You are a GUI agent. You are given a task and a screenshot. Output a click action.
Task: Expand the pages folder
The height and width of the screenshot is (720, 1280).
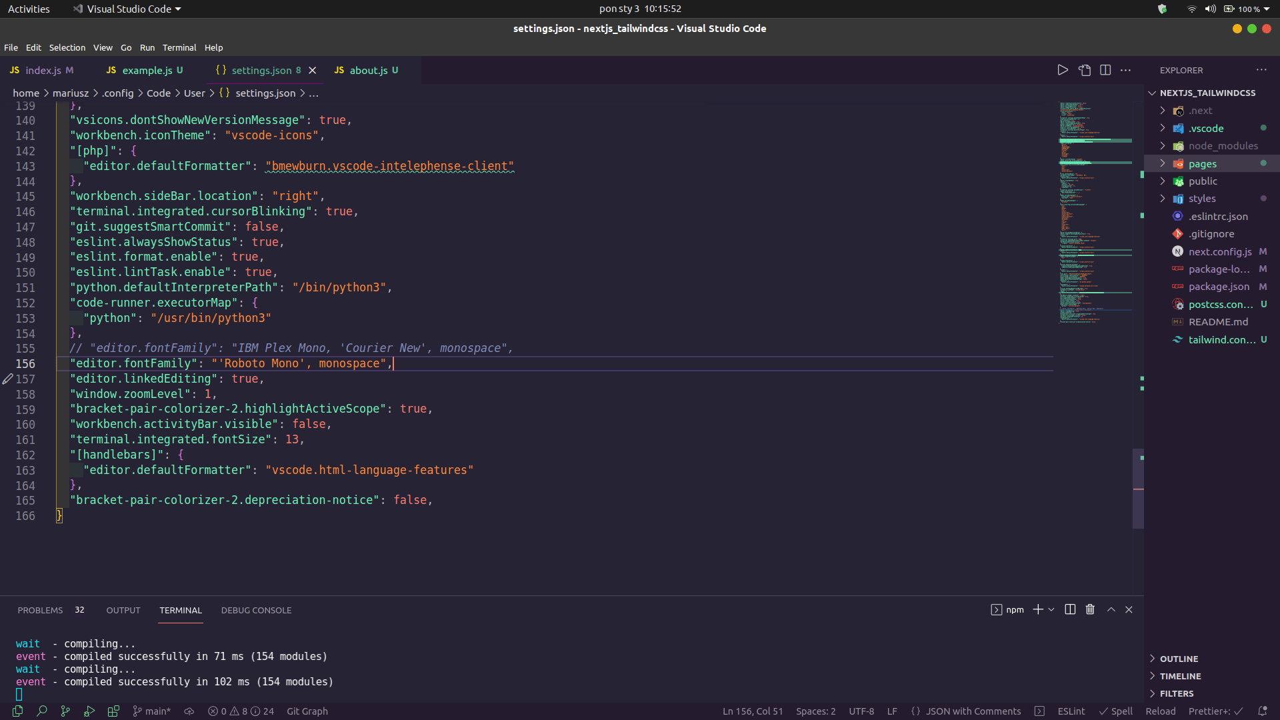(1202, 164)
